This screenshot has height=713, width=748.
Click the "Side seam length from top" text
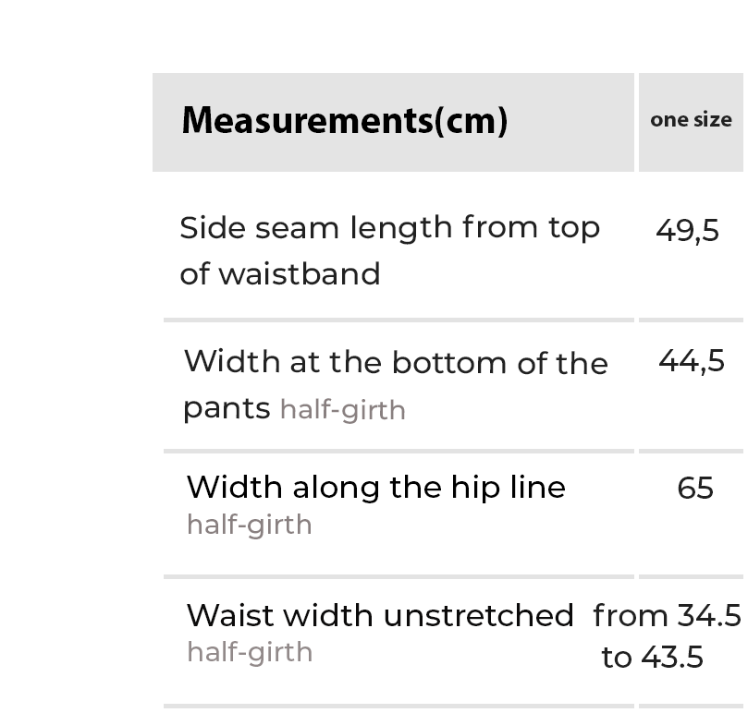(x=389, y=227)
